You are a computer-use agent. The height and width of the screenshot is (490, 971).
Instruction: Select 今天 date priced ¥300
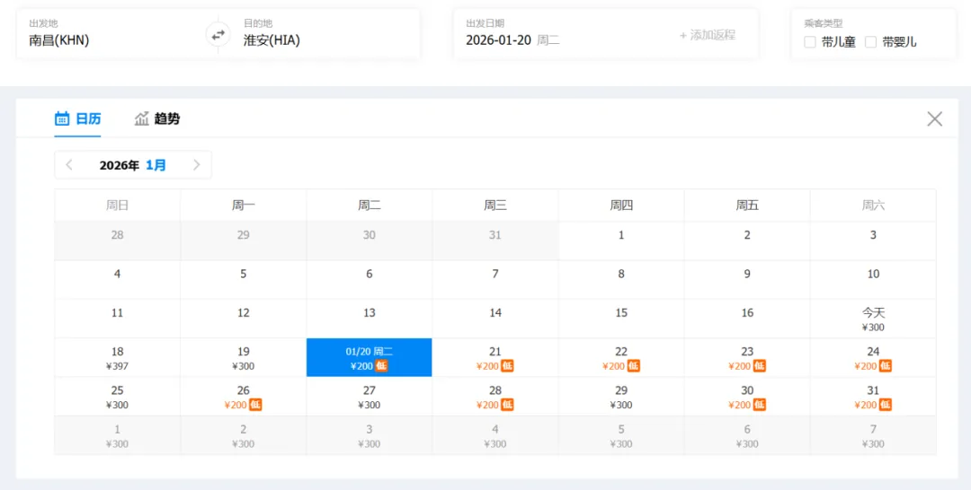pyautogui.click(x=873, y=319)
